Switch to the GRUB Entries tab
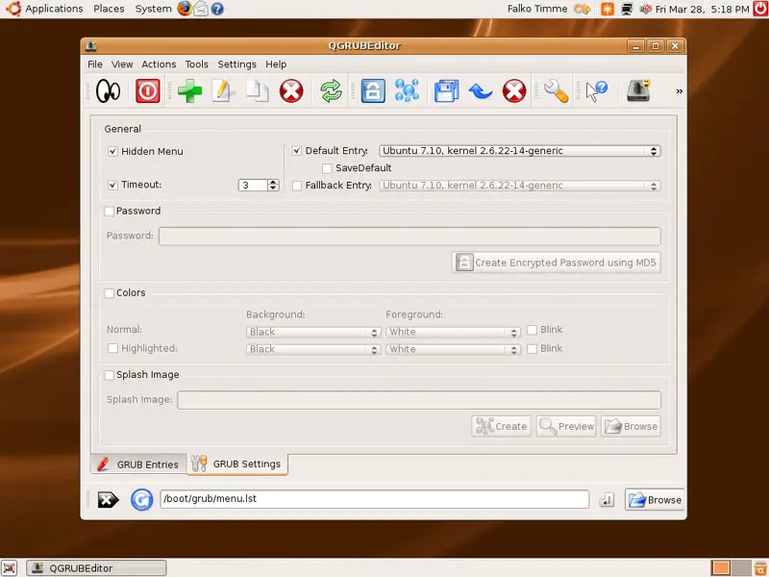The image size is (769, 577). pos(137,464)
